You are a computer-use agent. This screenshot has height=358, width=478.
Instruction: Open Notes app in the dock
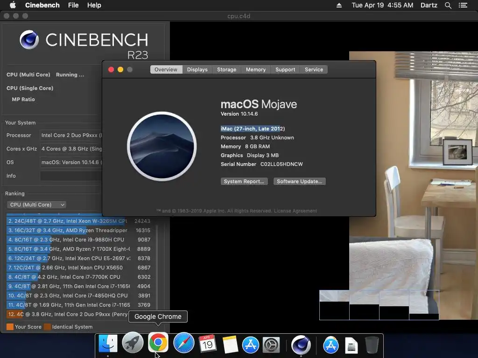pos(230,344)
